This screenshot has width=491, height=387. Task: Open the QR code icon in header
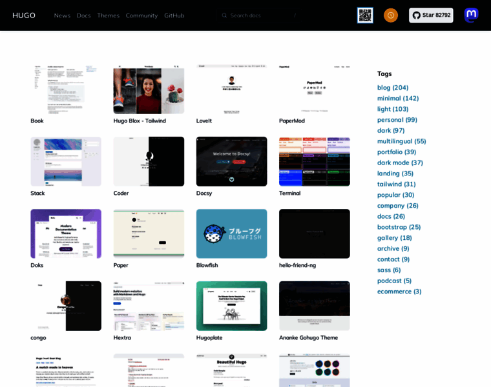click(365, 15)
